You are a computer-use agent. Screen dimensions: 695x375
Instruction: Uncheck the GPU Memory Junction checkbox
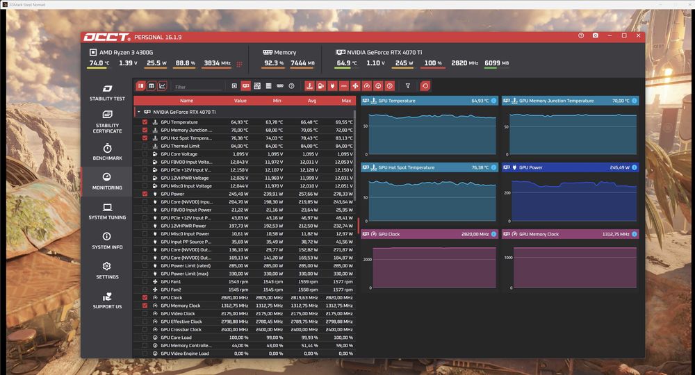pos(145,130)
